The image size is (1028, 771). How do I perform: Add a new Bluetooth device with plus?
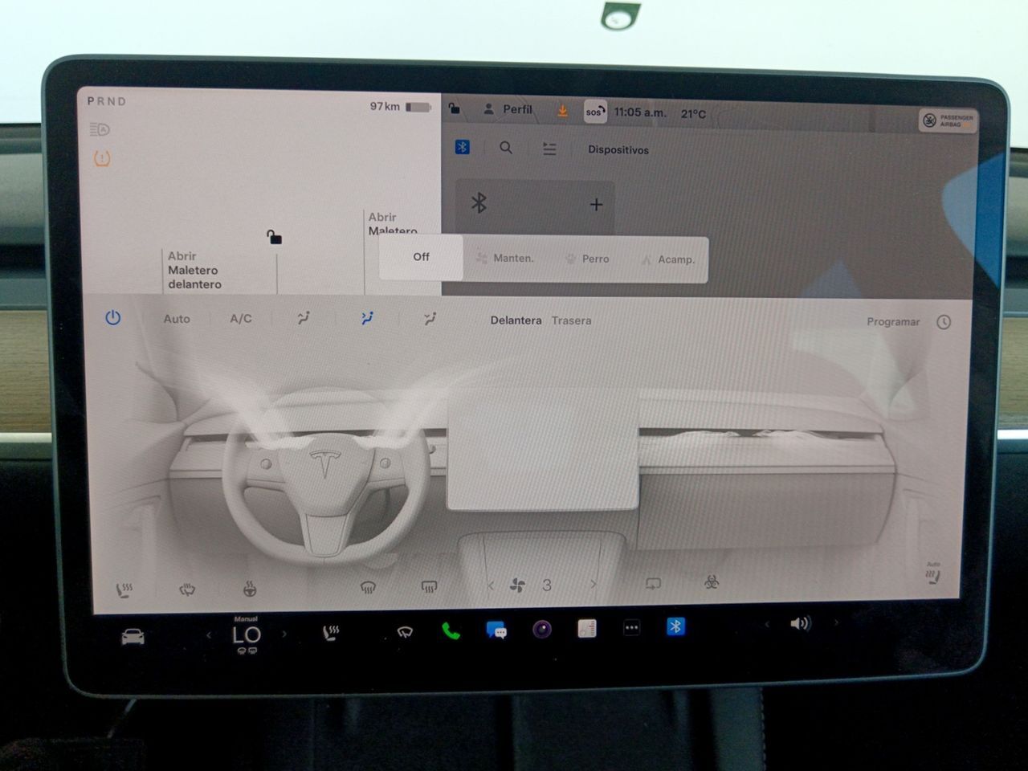pyautogui.click(x=596, y=205)
